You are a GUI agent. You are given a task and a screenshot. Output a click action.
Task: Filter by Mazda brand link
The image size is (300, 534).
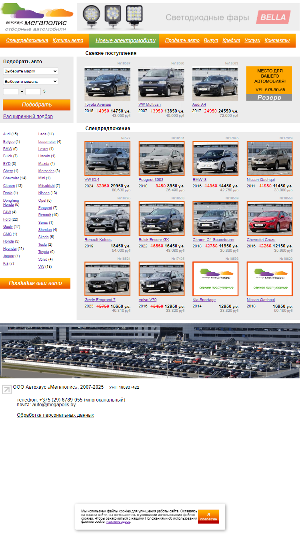tap(44, 164)
